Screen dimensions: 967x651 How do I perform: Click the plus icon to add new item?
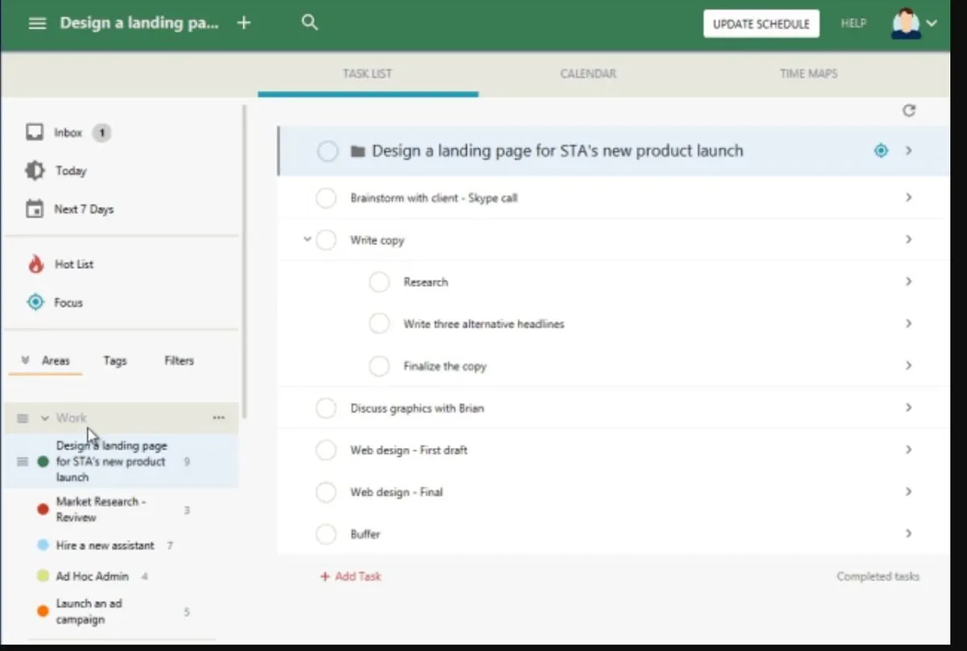tap(244, 23)
